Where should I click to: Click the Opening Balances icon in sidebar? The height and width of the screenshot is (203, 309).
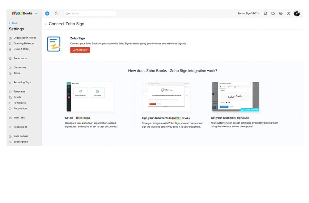point(10,44)
